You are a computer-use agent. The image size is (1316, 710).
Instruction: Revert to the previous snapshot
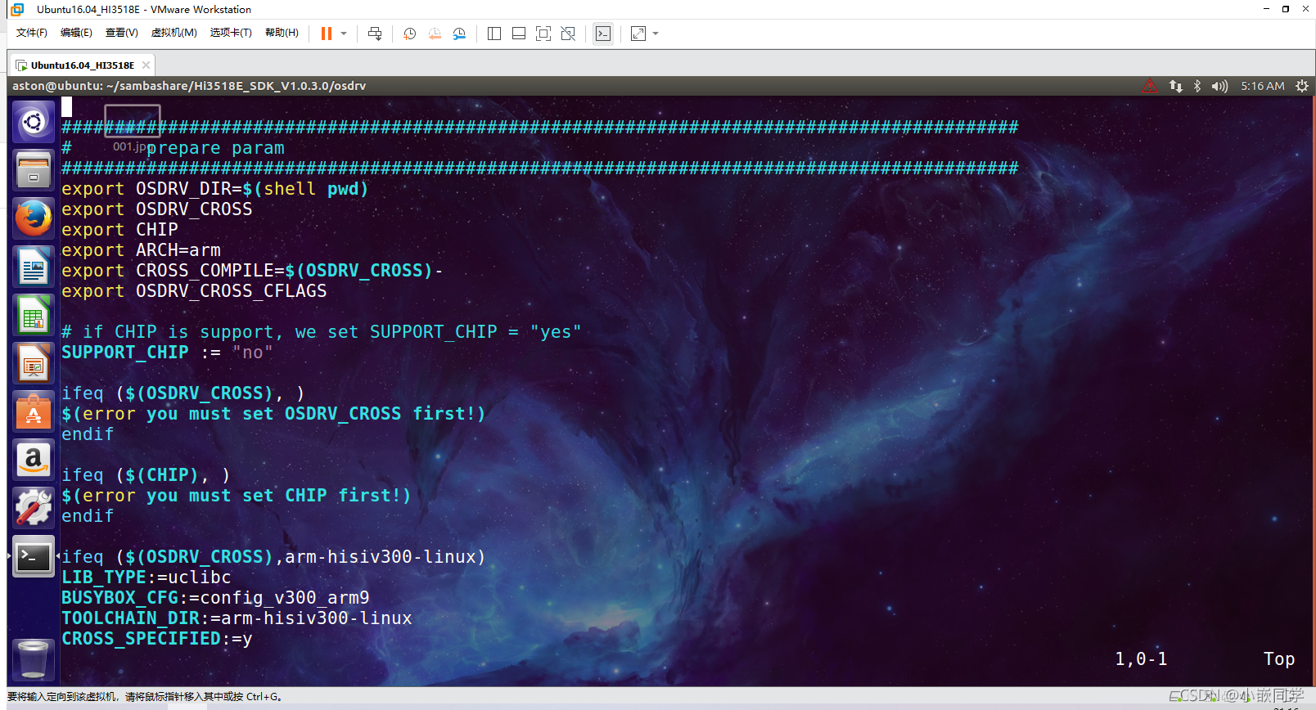435,34
